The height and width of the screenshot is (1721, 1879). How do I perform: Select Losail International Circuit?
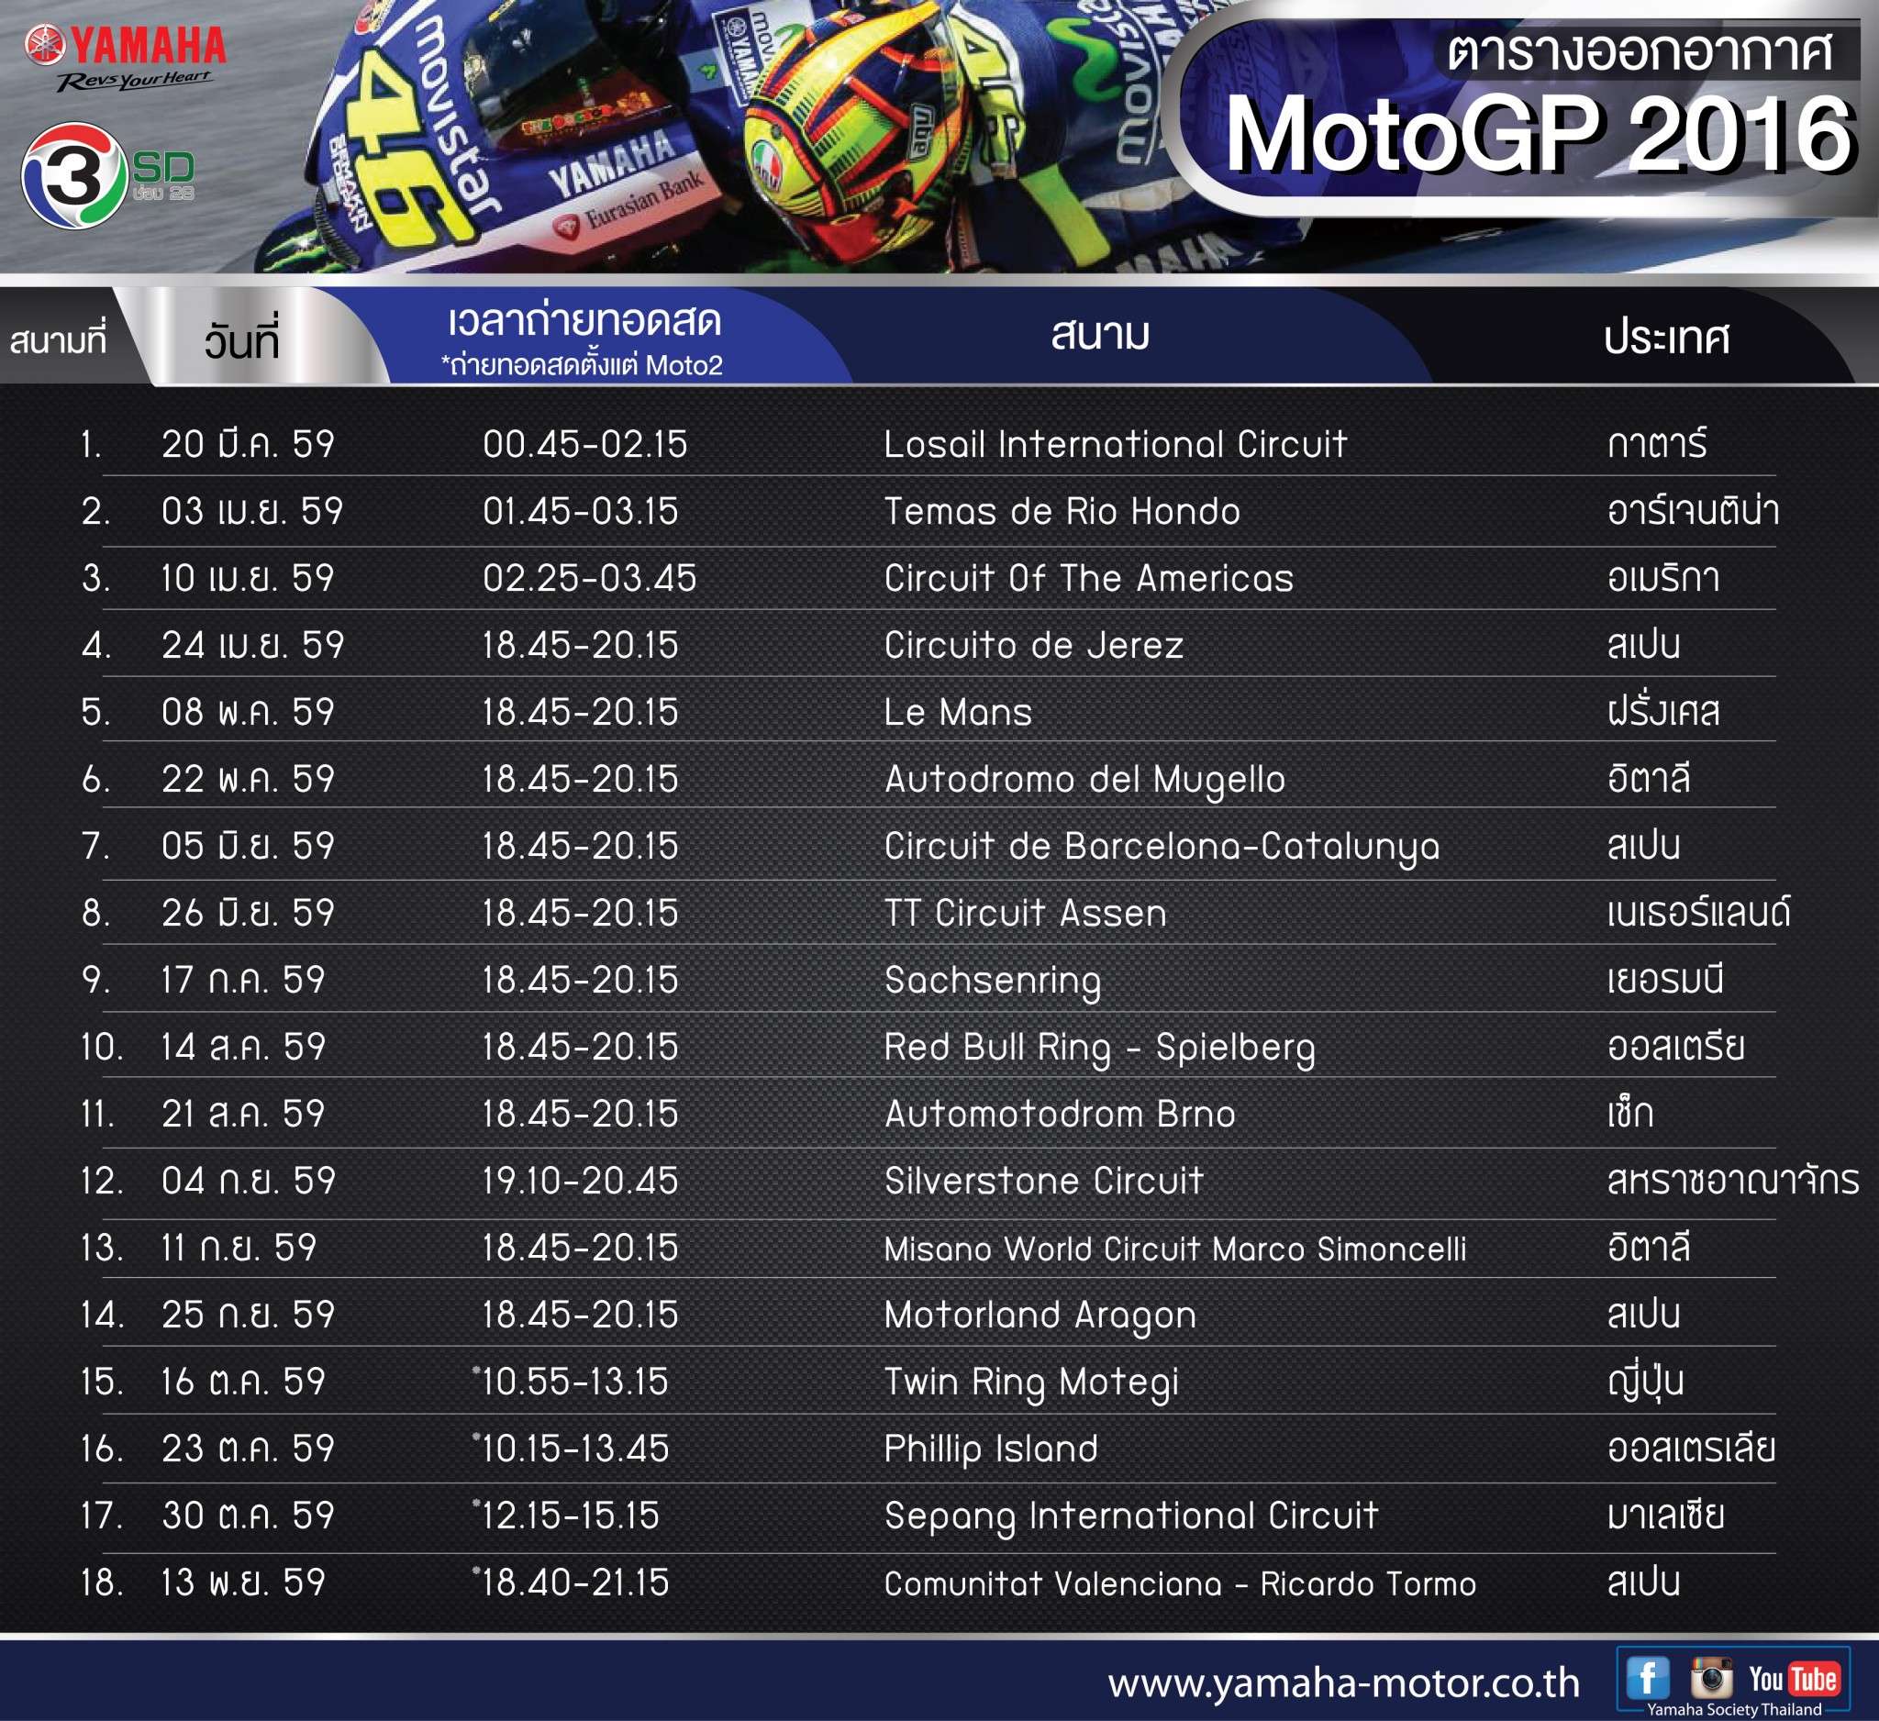1115,444
